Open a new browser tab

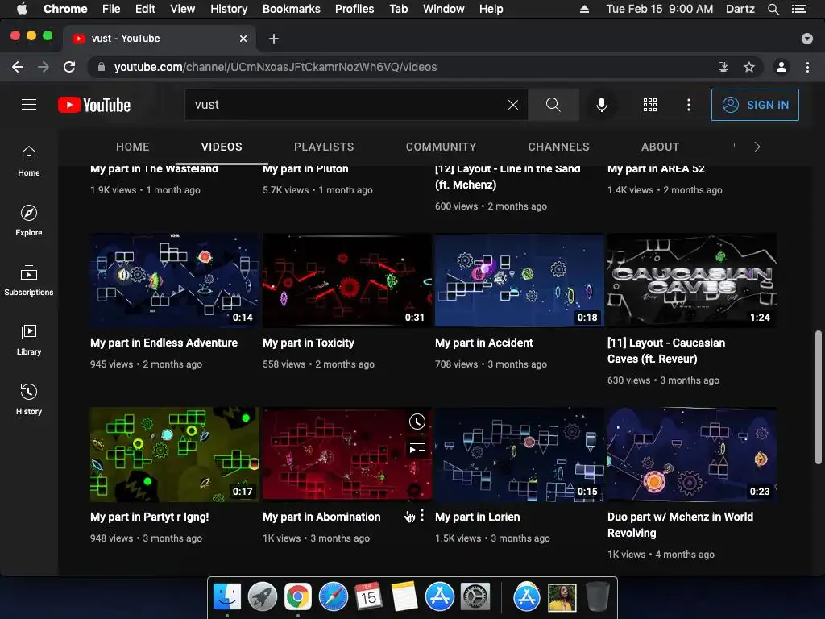(x=274, y=39)
